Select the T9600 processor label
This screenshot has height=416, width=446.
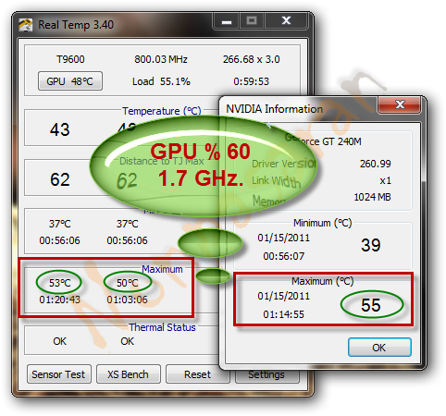[x=70, y=59]
